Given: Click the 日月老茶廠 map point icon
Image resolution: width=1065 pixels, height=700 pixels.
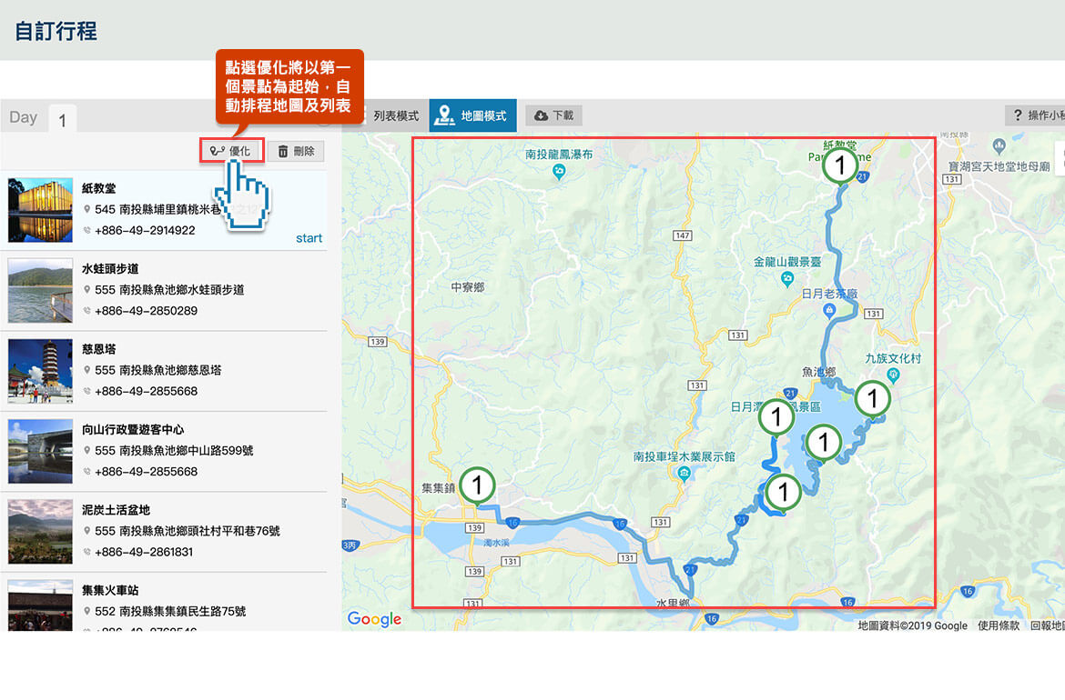Looking at the screenshot, I should coord(828,311).
